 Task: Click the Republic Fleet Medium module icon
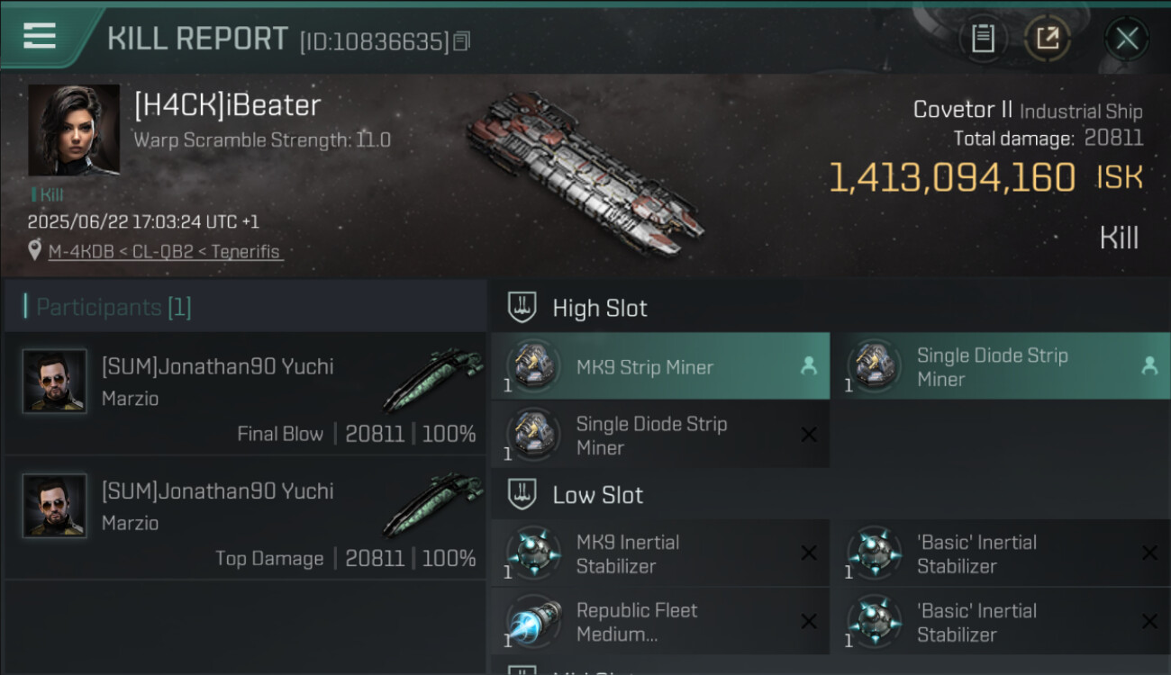point(533,621)
